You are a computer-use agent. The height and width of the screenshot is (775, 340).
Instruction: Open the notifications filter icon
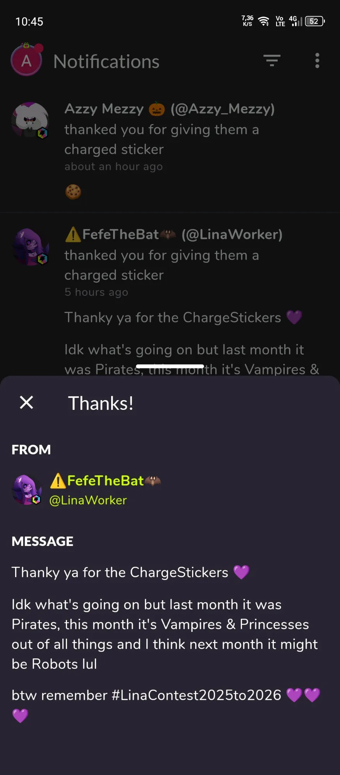272,60
